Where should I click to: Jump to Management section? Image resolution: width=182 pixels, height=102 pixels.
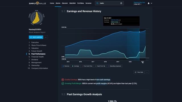[x=36, y=62]
